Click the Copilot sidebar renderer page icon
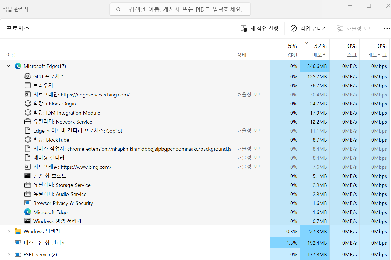Screen dimensions: 391x260 [x=28, y=130]
